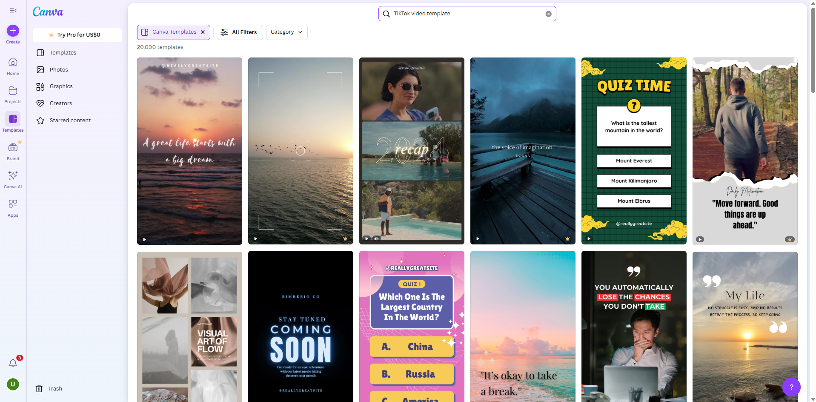Collapse the left sidebar

coord(13,11)
